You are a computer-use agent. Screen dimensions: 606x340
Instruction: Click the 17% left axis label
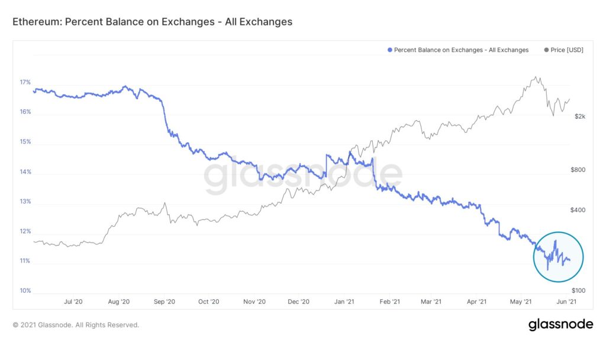pos(25,82)
